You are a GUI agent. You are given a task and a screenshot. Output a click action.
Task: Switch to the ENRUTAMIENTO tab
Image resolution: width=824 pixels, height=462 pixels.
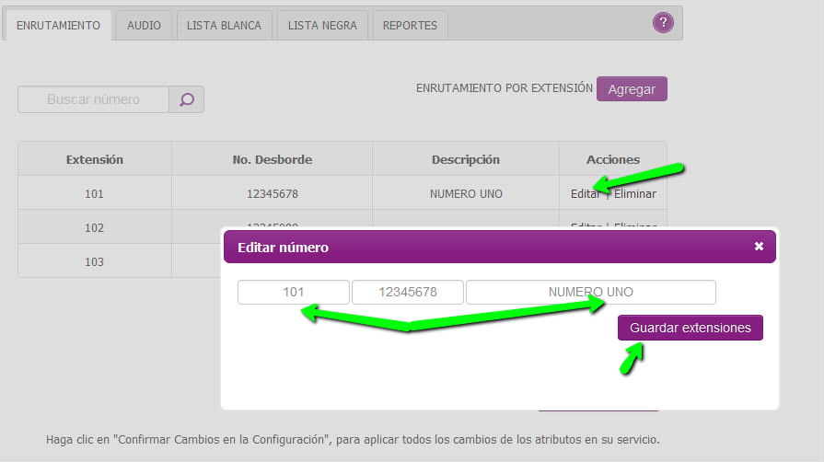click(x=58, y=25)
